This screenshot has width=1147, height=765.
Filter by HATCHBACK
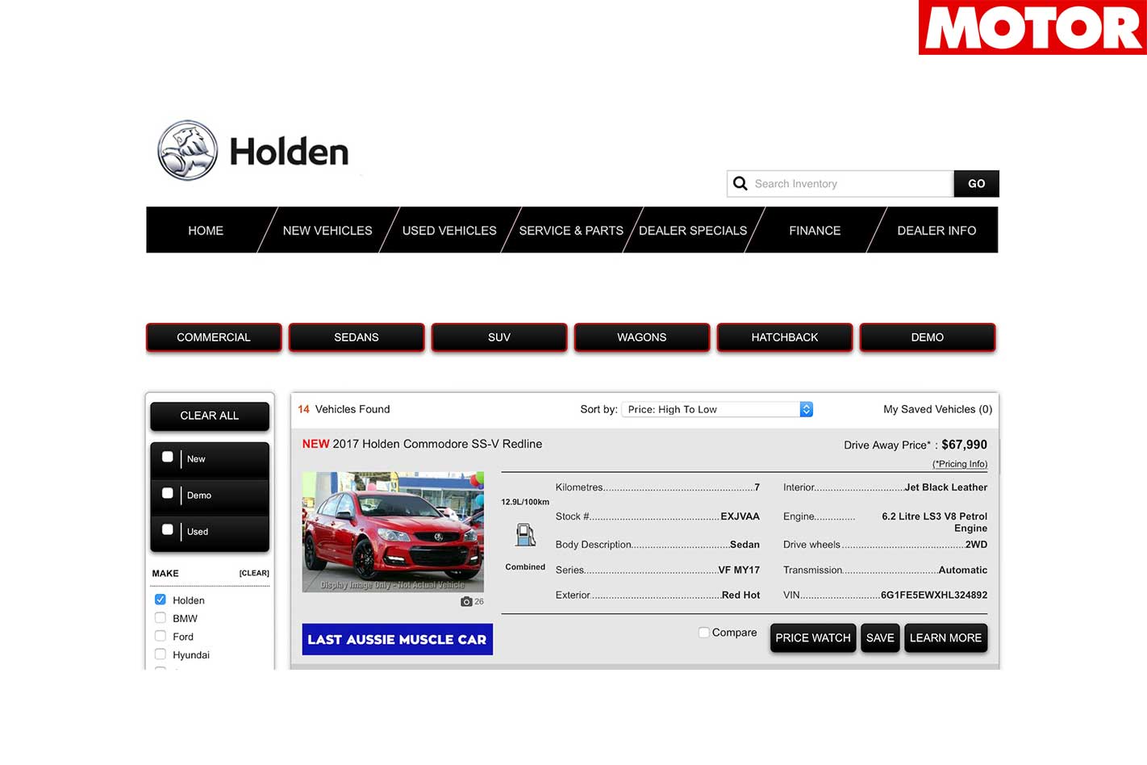pos(785,337)
